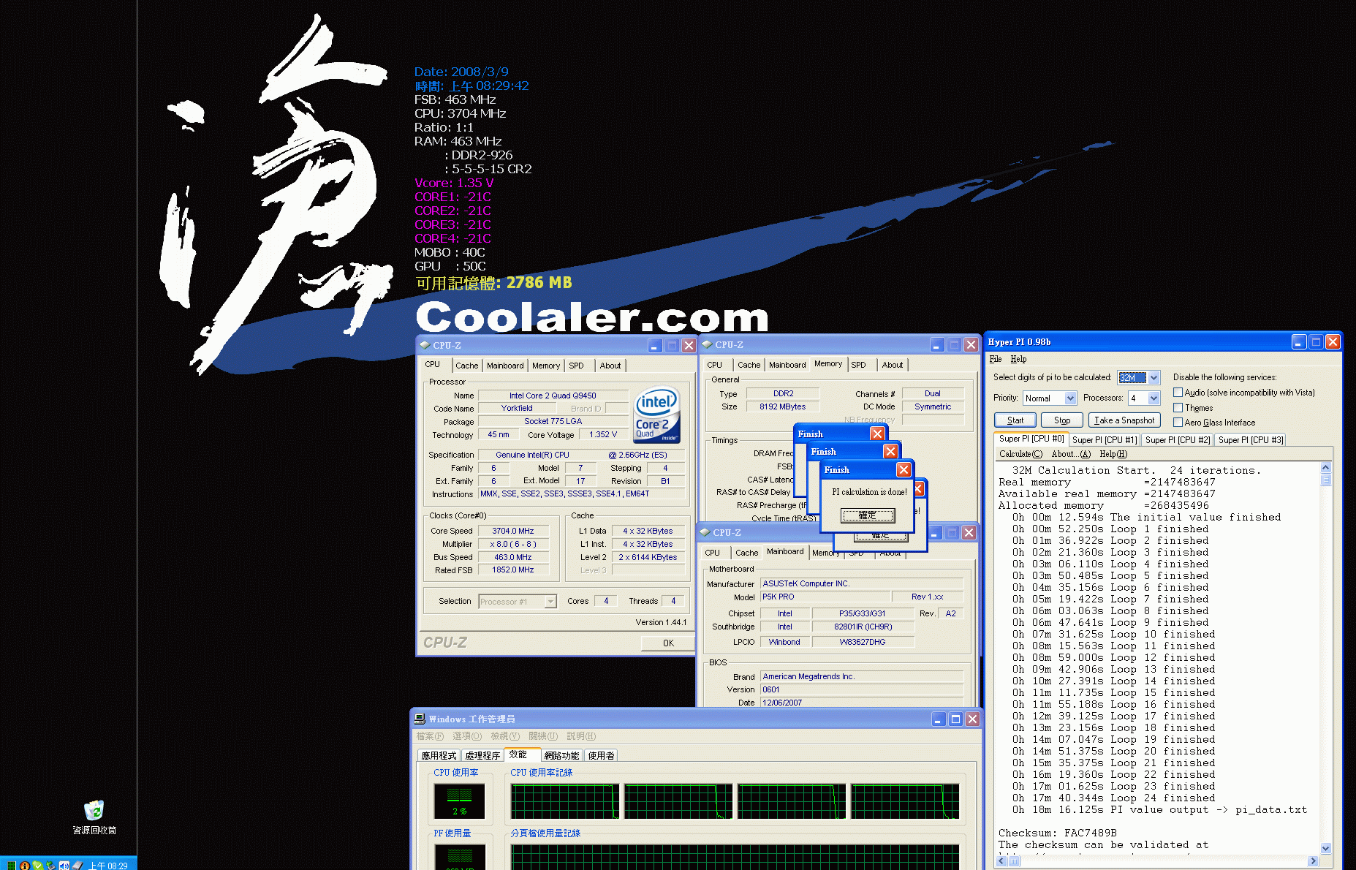
Task: Open the 網路功能 tab in Task Manager
Action: tap(561, 756)
